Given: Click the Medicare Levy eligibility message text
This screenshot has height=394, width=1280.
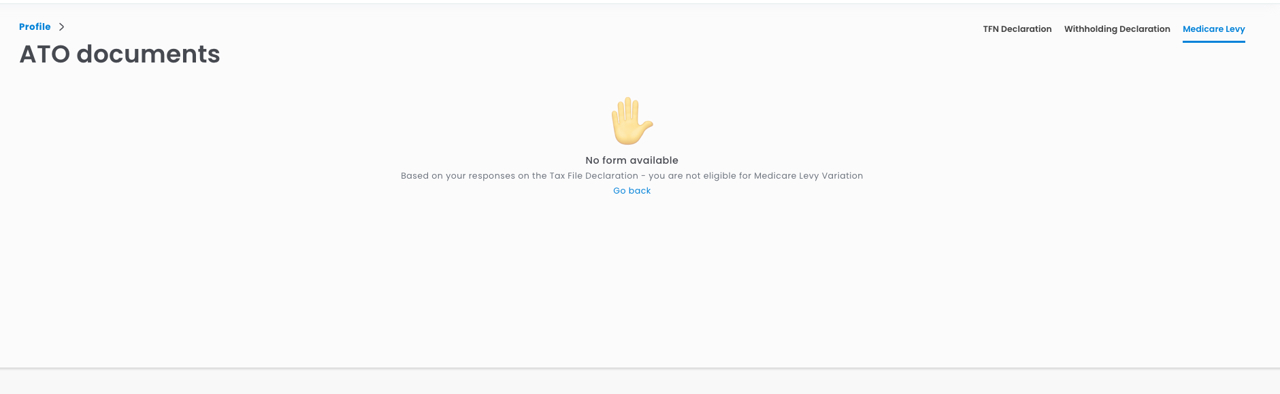Looking at the screenshot, I should (x=631, y=176).
